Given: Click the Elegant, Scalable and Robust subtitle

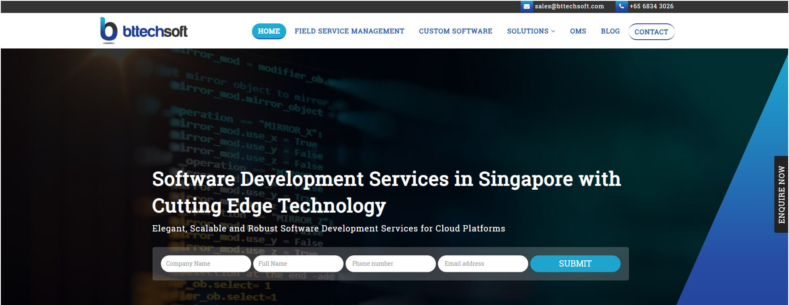Looking at the screenshot, I should pyautogui.click(x=328, y=229).
